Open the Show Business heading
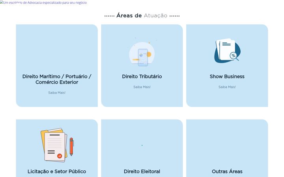 tap(227, 76)
